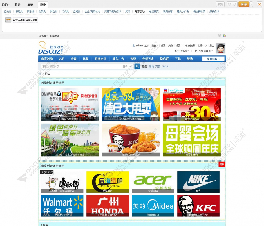Open the 后海酒吧 merchant logo

(x=108, y=182)
